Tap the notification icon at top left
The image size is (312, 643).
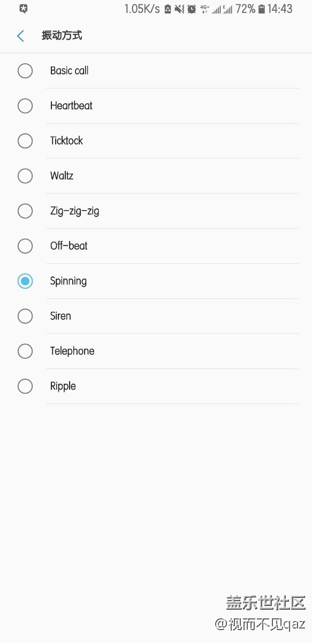[x=23, y=9]
